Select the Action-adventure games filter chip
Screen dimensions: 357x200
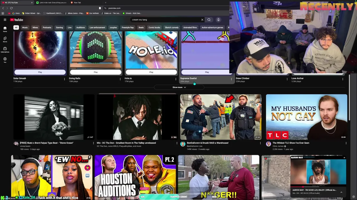212,27
